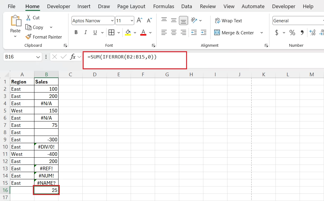Apply Comma Style format

(302, 33)
